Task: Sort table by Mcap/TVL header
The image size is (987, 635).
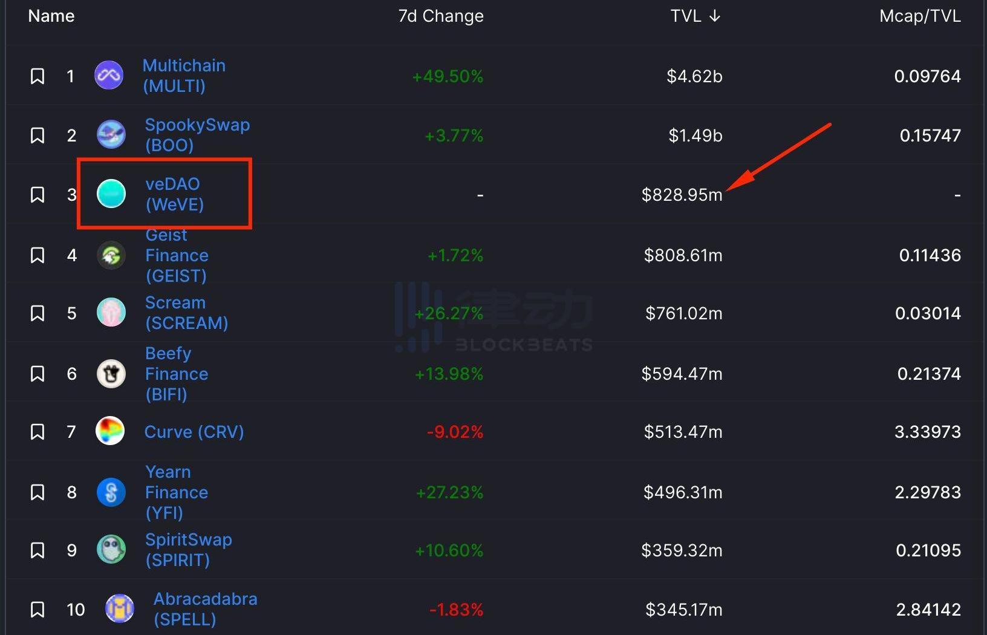Action: (x=919, y=16)
